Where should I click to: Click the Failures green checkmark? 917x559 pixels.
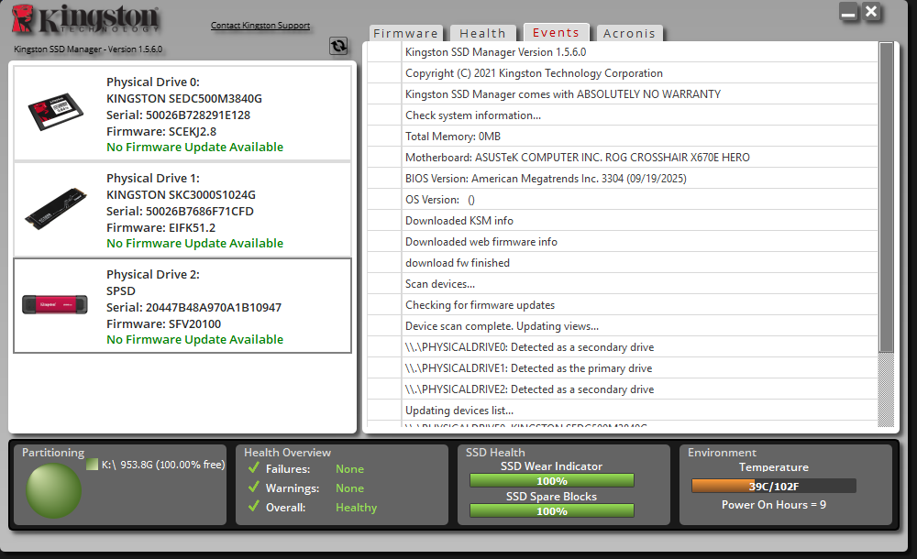tap(253, 467)
